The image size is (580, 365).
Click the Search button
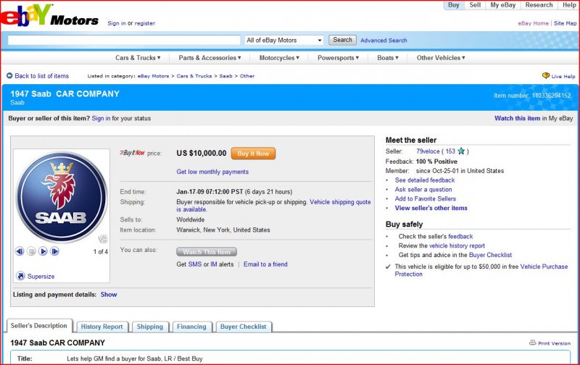click(342, 40)
